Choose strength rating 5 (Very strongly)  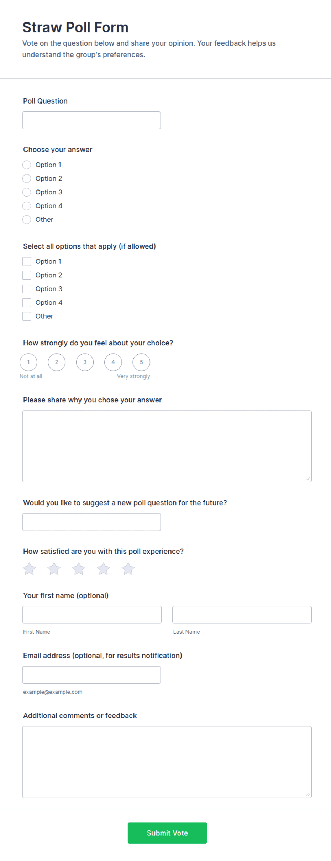[x=141, y=362]
